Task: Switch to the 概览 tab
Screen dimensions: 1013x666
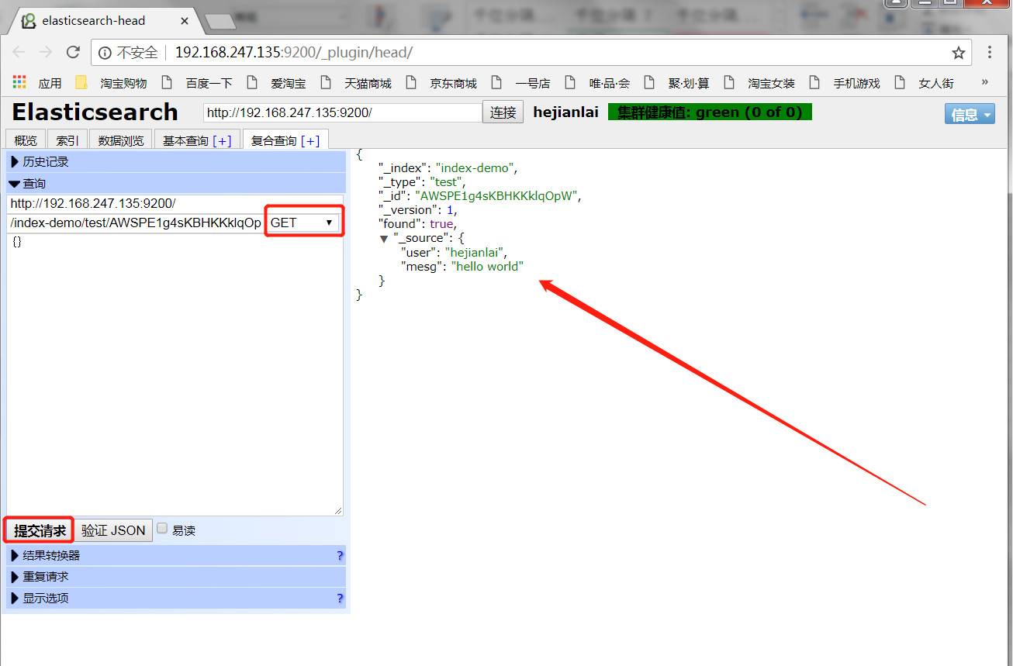Action: [26, 140]
